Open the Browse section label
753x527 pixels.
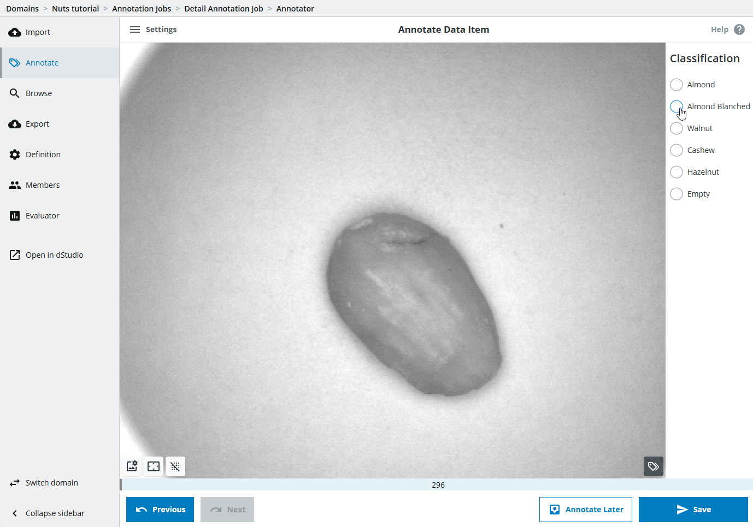pos(39,93)
